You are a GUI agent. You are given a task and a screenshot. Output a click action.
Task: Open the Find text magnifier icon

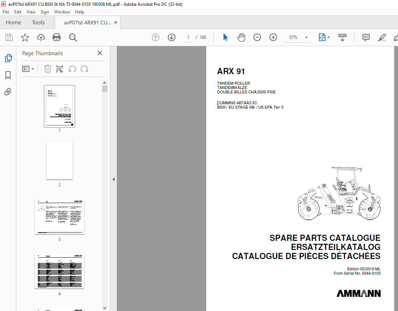(x=73, y=38)
